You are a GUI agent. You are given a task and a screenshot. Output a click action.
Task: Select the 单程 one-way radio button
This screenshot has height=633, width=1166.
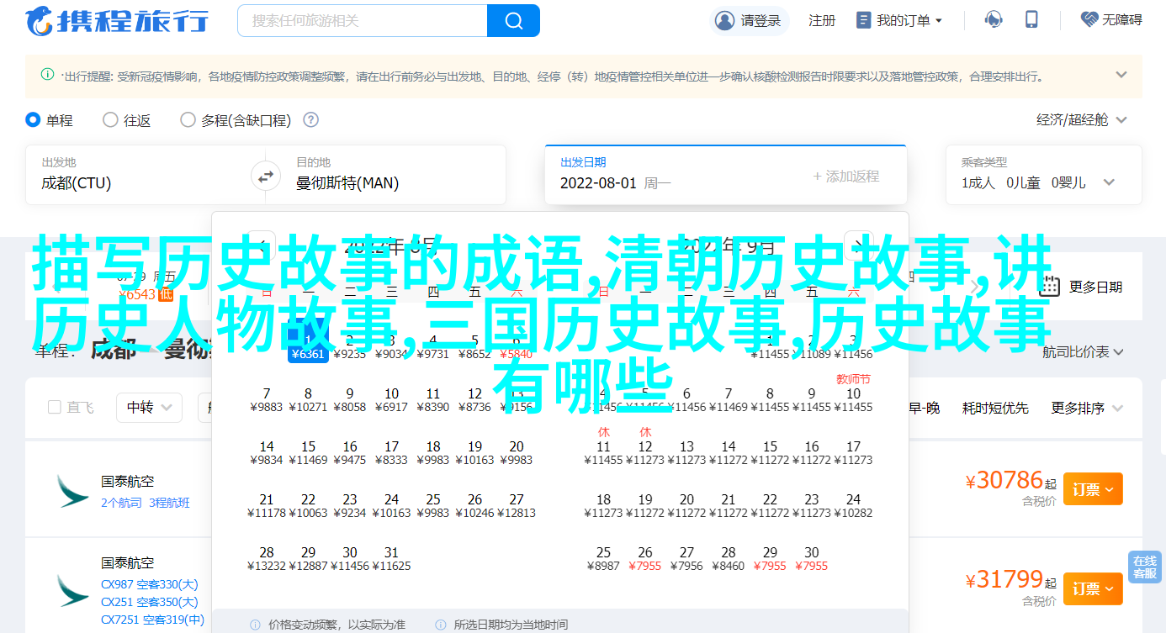(x=34, y=120)
